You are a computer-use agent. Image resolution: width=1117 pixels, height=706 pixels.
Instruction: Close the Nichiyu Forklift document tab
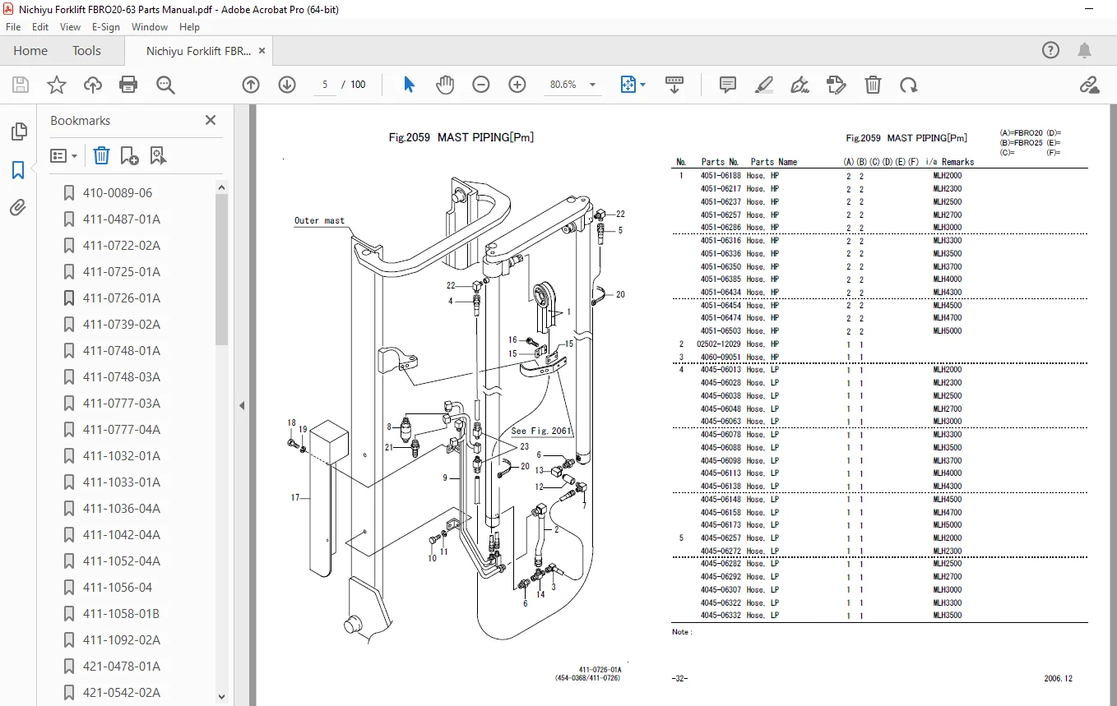tap(262, 51)
